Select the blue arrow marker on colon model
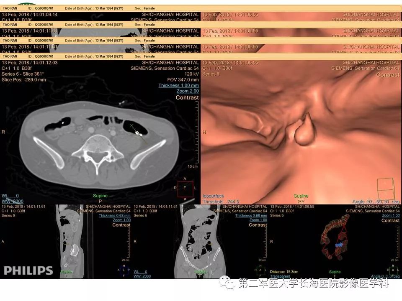This screenshot has width=402, height=301. 339,245
